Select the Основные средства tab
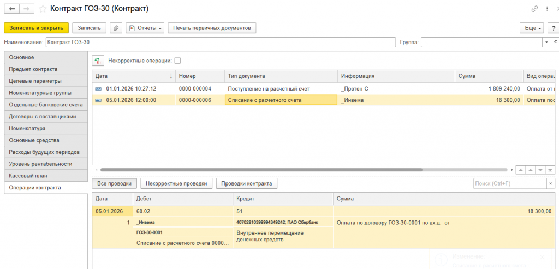This screenshot has width=559, height=269. point(46,140)
